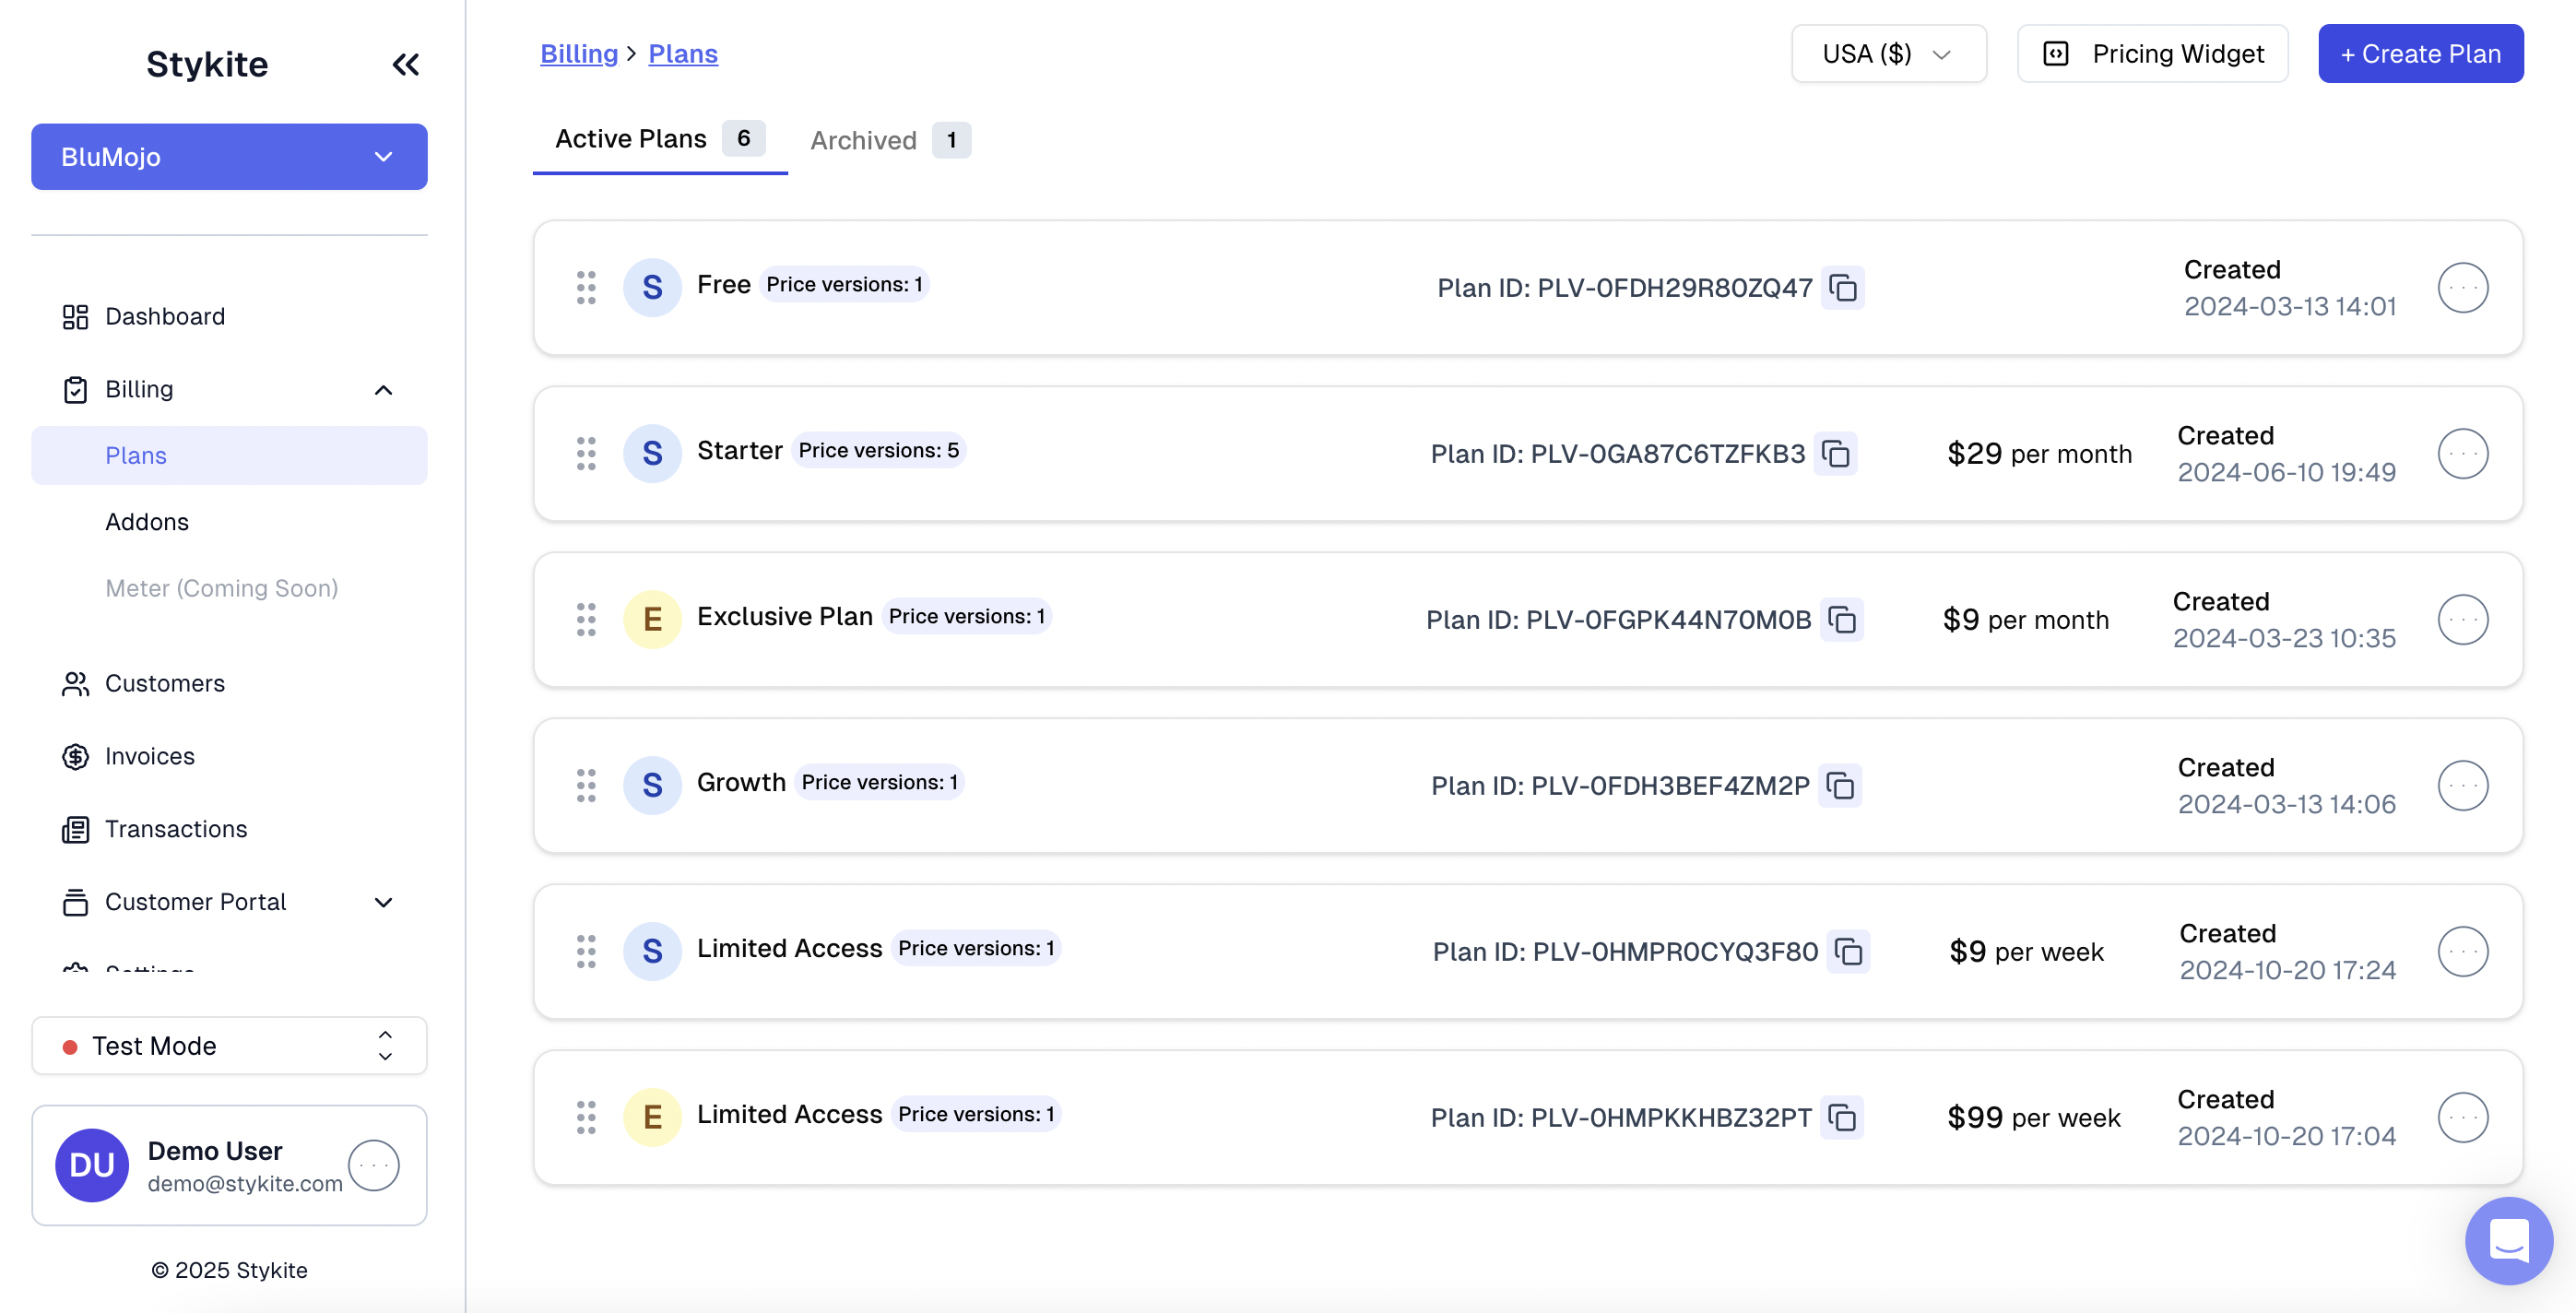Click drag handle of Exclusive Plan row
Image resolution: width=2576 pixels, height=1313 pixels.
(x=586, y=620)
